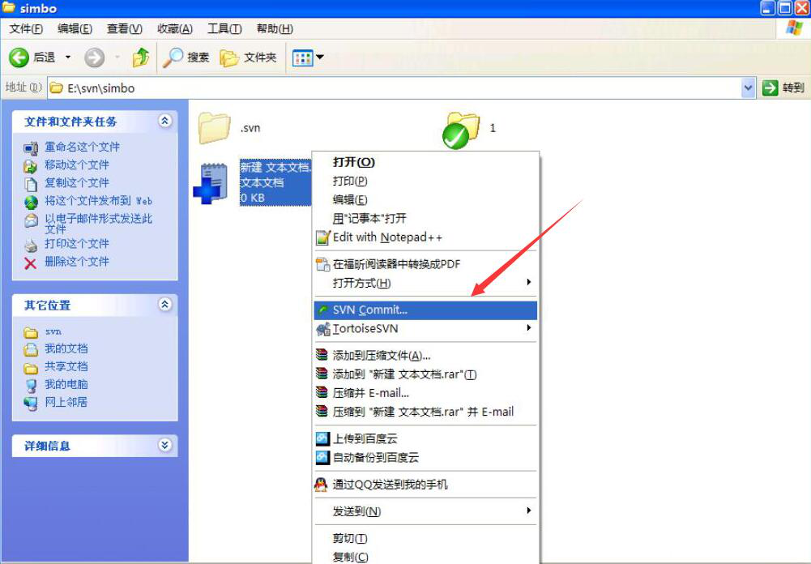
Task: Open 我的文档 link
Action: 66,348
